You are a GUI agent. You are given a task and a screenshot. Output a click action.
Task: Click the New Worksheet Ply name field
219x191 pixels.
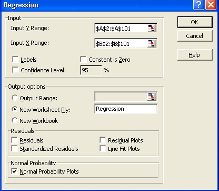click(x=126, y=109)
